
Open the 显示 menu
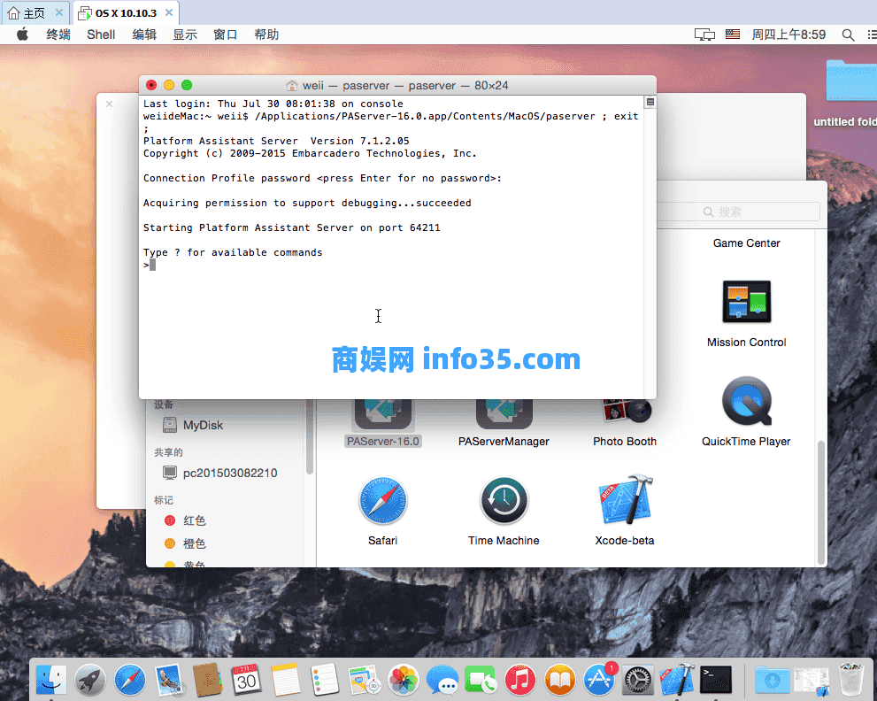(x=185, y=35)
